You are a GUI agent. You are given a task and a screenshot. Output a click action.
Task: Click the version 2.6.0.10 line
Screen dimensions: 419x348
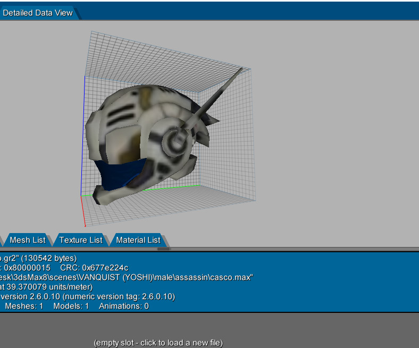click(x=88, y=296)
